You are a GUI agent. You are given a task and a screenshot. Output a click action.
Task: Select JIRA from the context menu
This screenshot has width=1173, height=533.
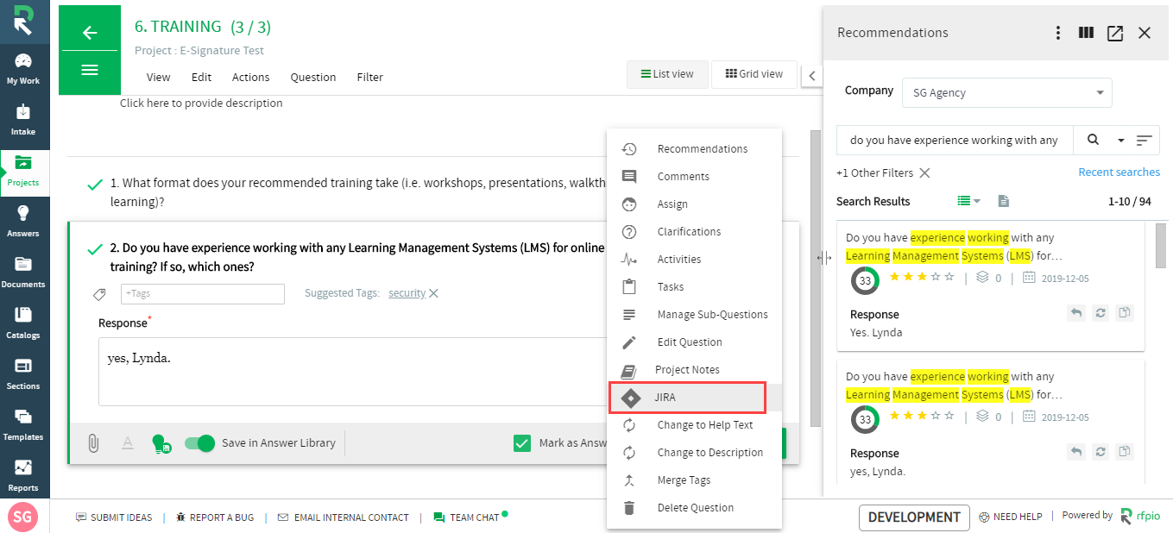click(x=687, y=397)
